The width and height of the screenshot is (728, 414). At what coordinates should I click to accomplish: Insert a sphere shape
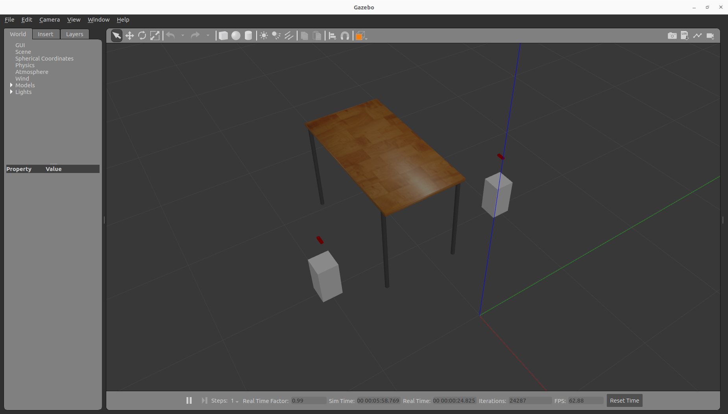[x=236, y=36]
